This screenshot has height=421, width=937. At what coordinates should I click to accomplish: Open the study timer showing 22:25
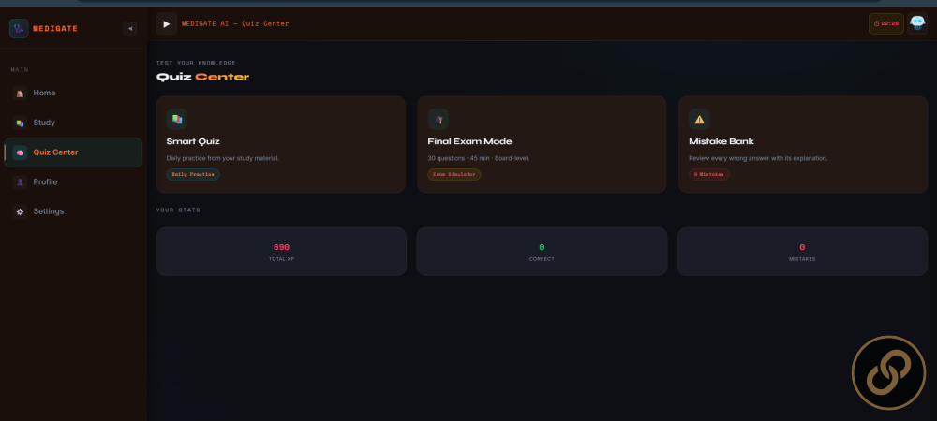885,23
